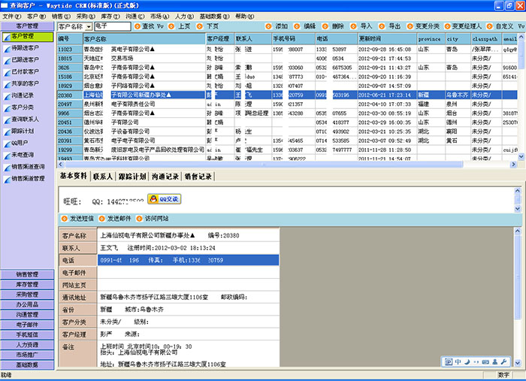Viewport: 526px width, 381px height.
Task: Open 销售管理 module in sidebar
Action: pyautogui.click(x=27, y=275)
